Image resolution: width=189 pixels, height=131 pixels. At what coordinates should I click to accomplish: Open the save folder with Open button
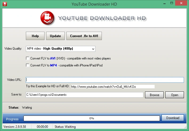pyautogui.click(x=175, y=95)
